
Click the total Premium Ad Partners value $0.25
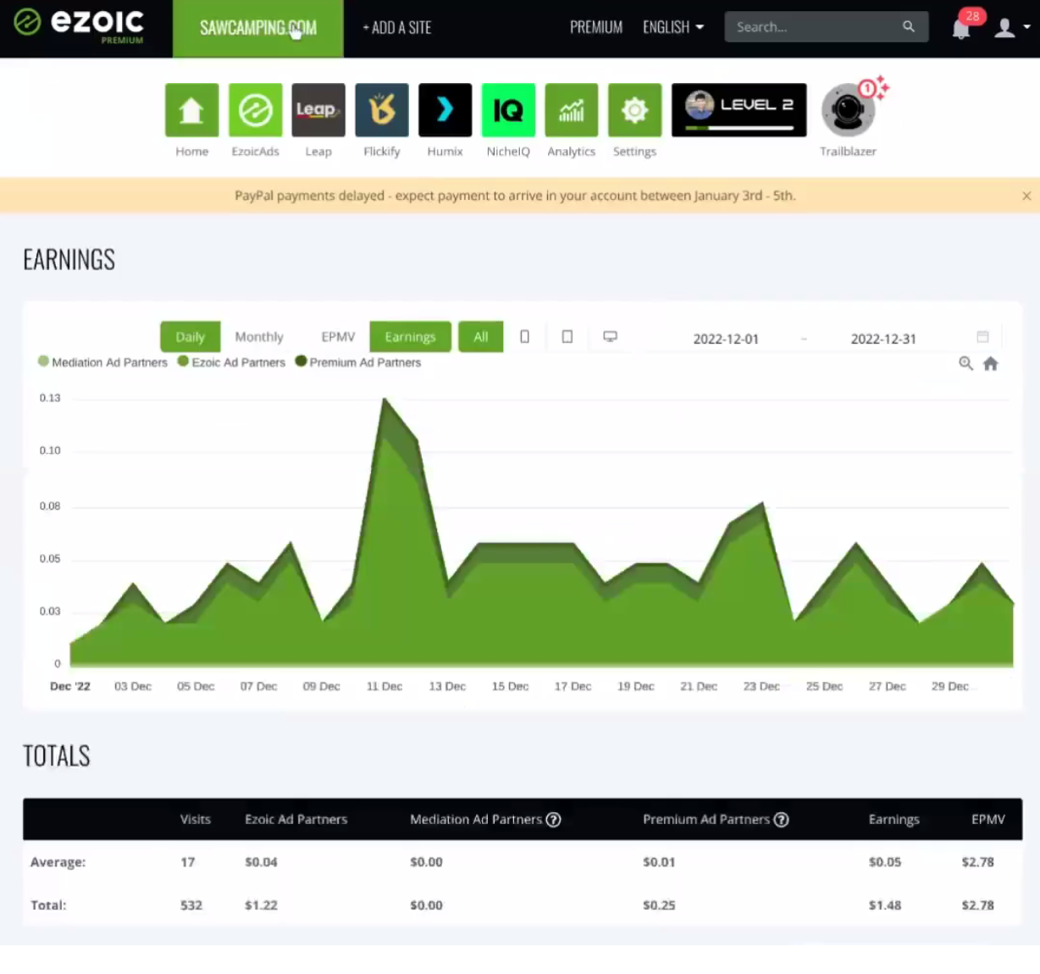point(659,905)
